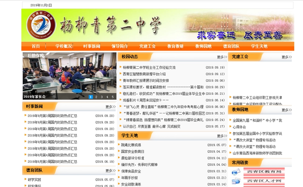The image size is (303, 187).
Task: Open the 西青区教育局 banner link
Action: point(264,172)
